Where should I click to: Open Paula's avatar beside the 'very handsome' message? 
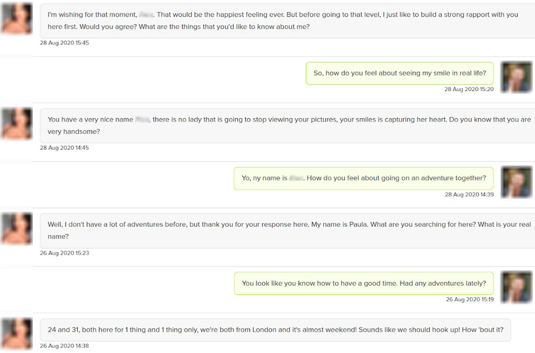(x=16, y=124)
